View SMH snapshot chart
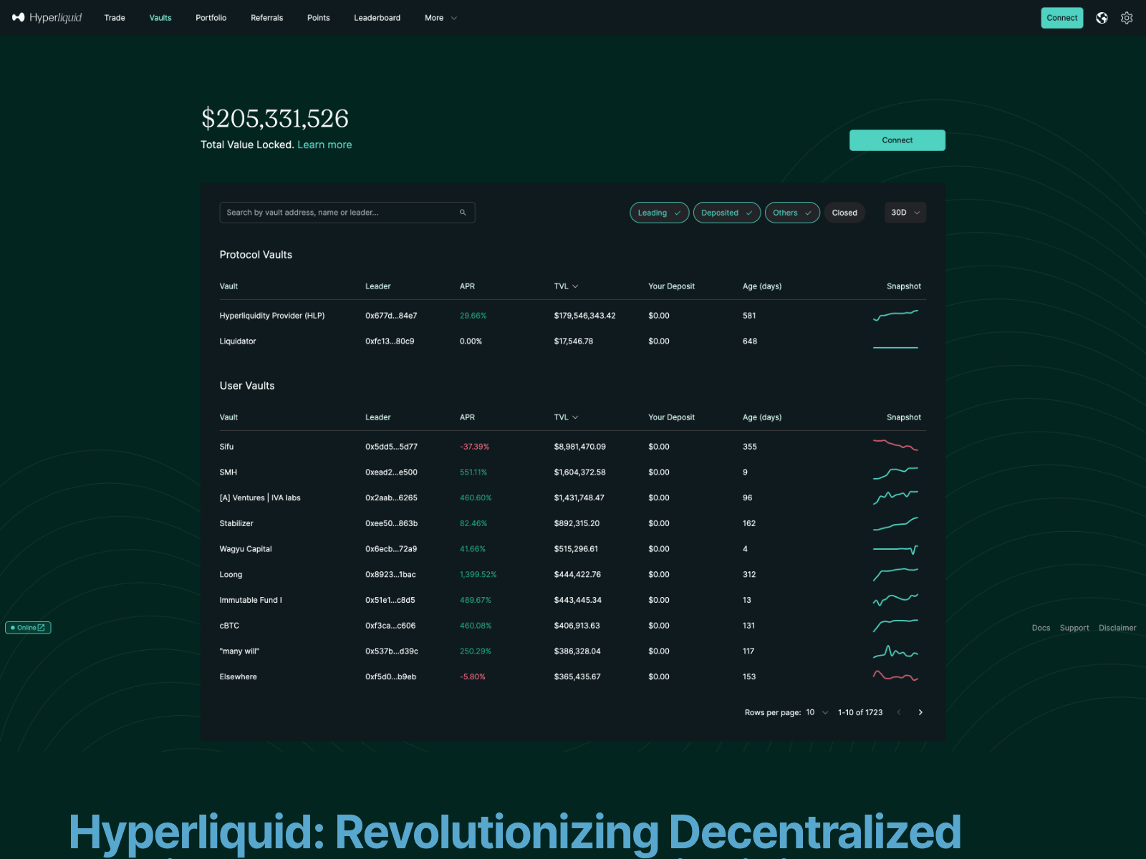This screenshot has height=859, width=1146. 895,472
